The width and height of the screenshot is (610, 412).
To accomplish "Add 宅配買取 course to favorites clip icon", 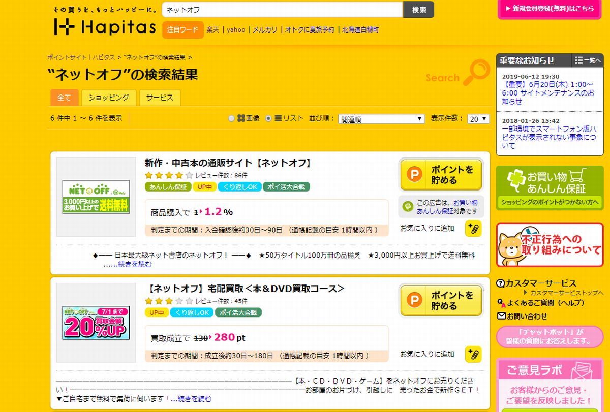I will 473,354.
